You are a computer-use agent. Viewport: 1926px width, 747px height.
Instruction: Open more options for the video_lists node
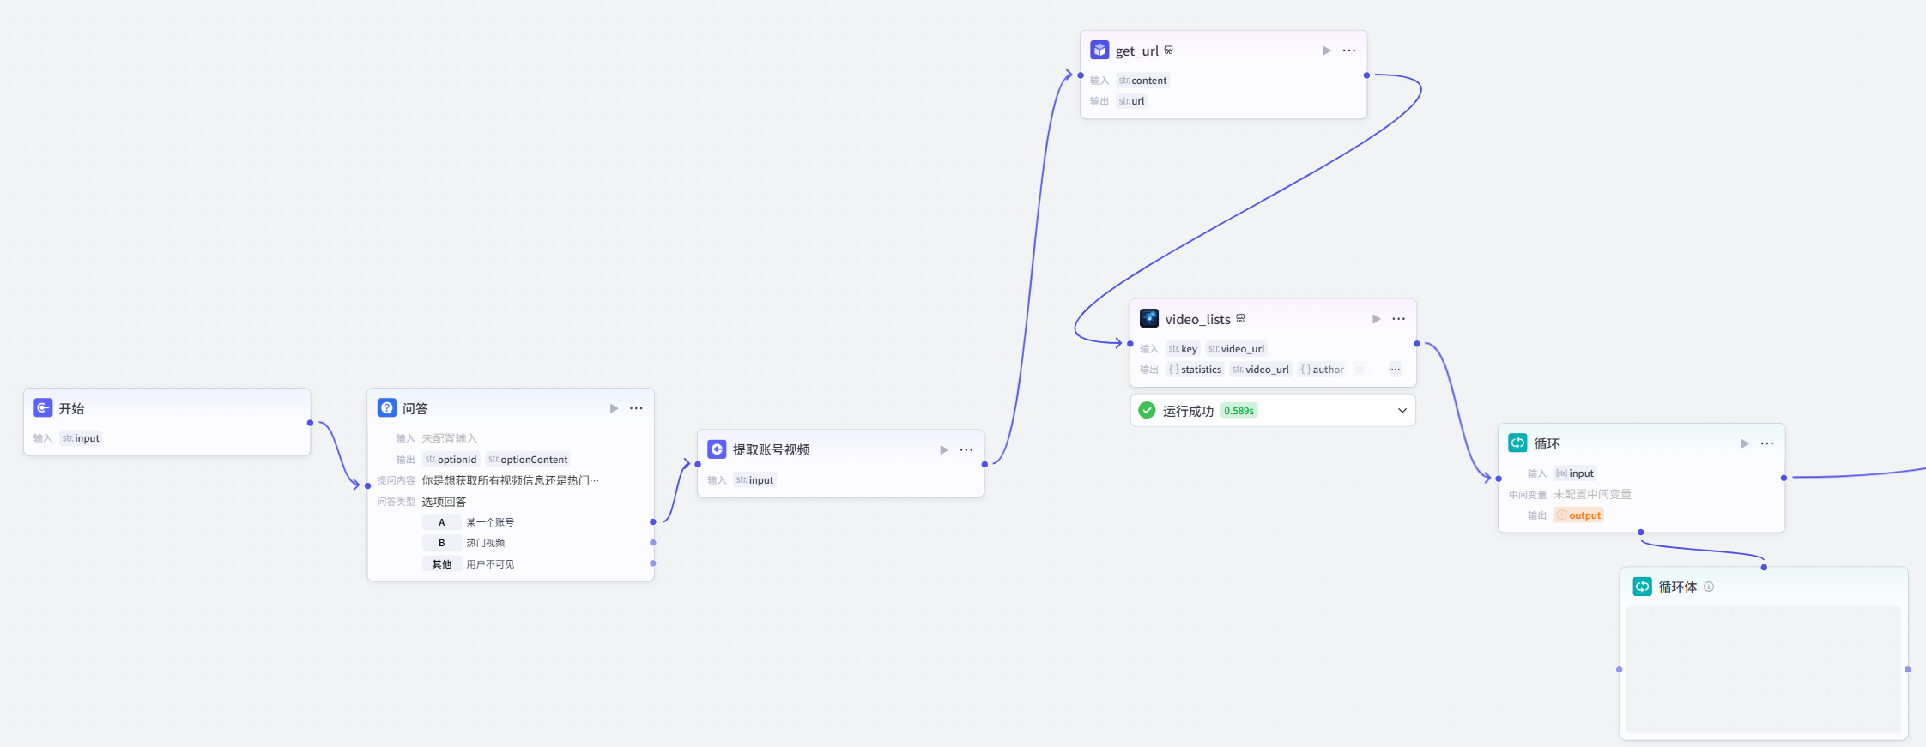pos(1399,319)
